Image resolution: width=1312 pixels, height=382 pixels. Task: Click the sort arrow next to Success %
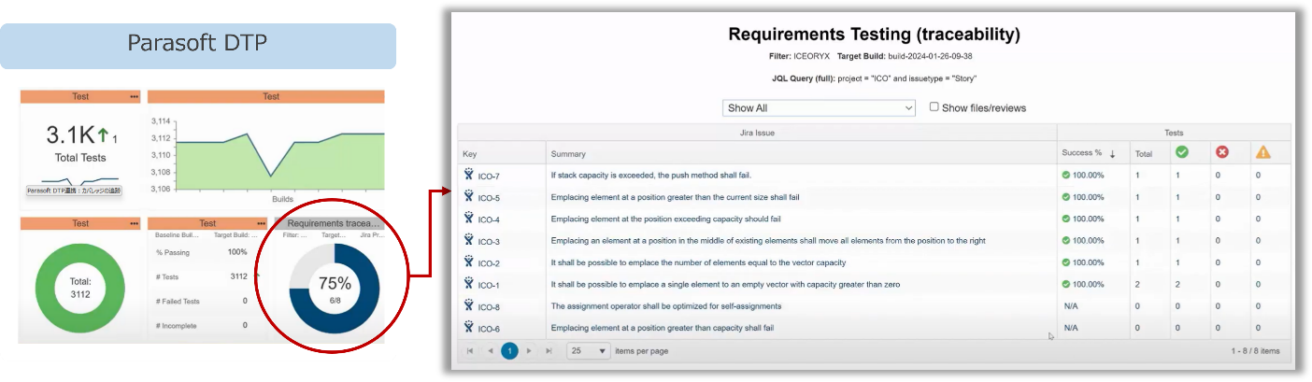coord(1113,153)
